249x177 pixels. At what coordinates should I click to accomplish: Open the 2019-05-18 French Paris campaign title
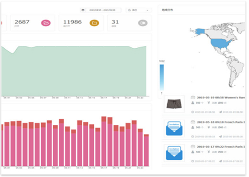[221, 122]
